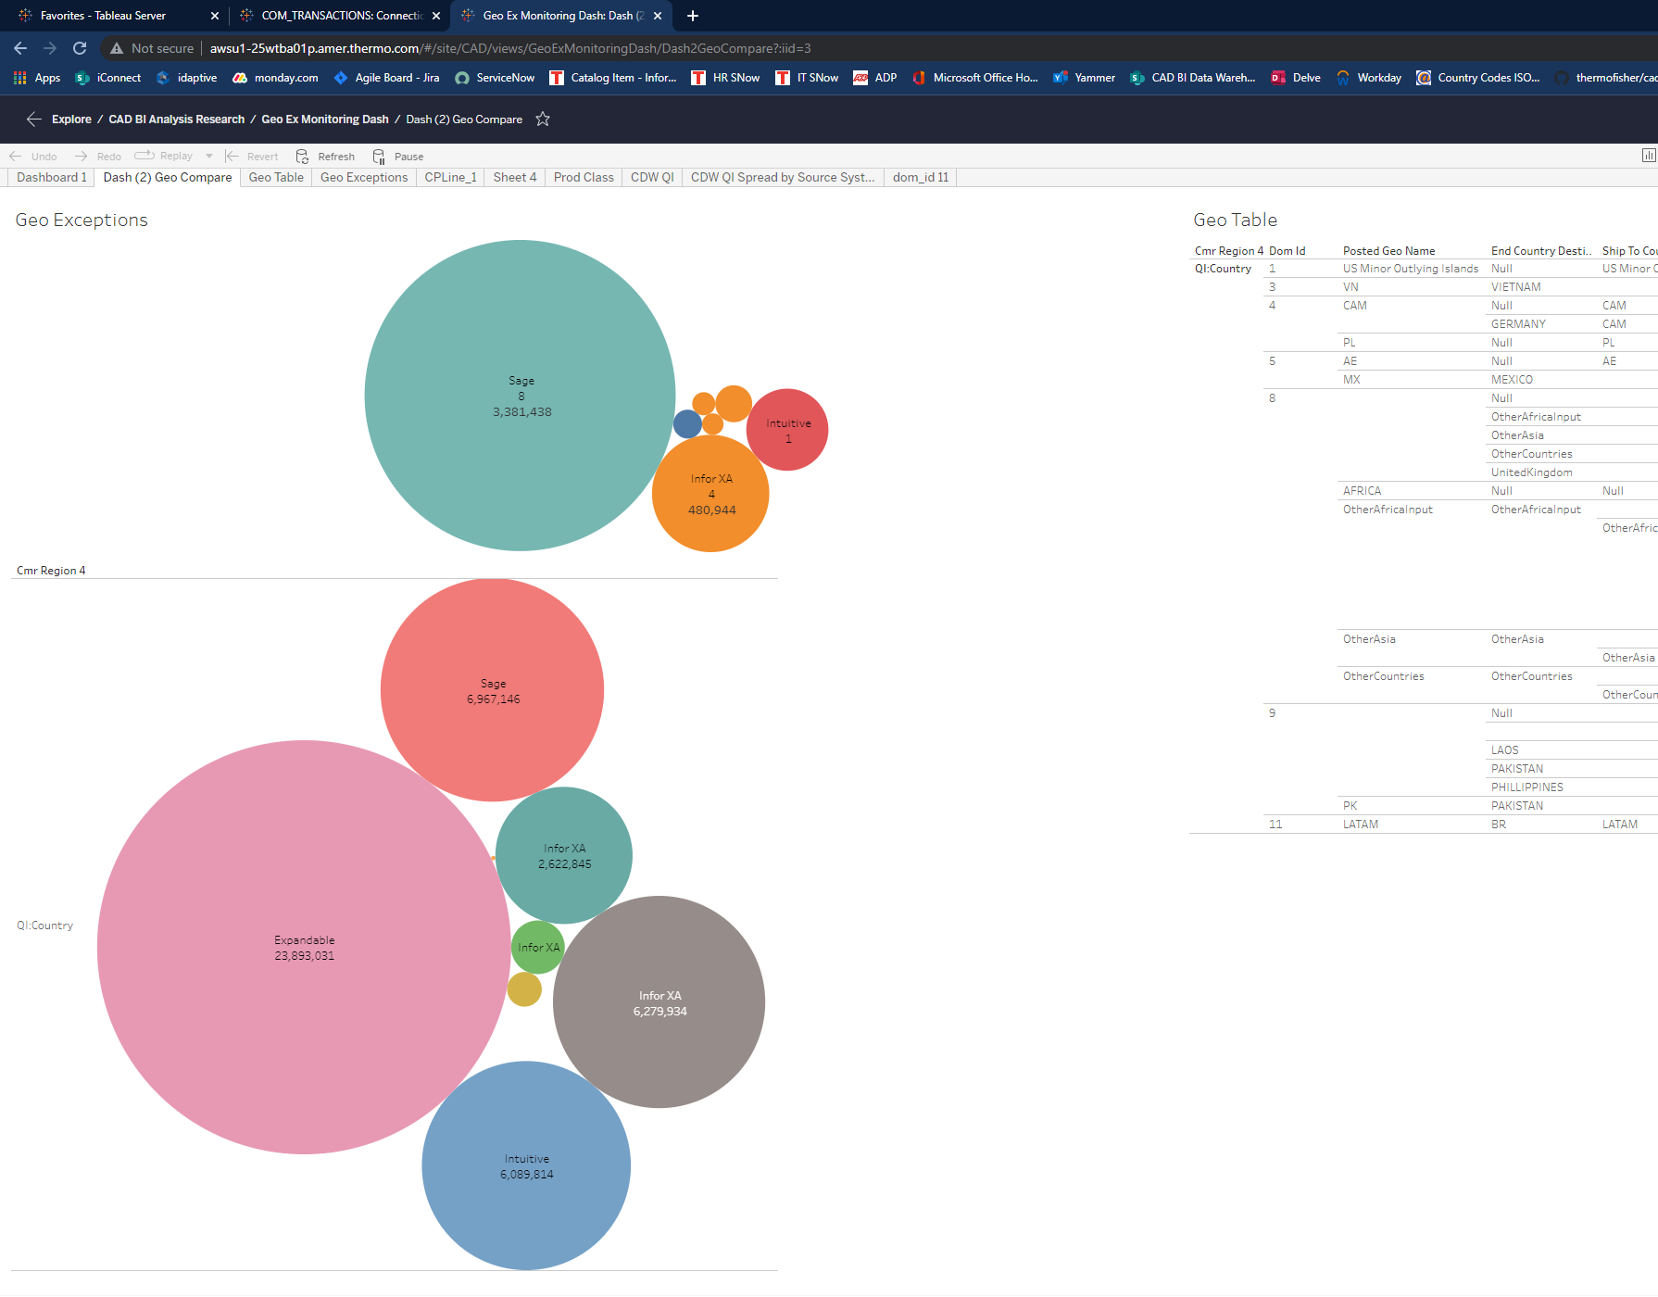Click the browser forward arrow
The width and height of the screenshot is (1658, 1297).
(50, 48)
